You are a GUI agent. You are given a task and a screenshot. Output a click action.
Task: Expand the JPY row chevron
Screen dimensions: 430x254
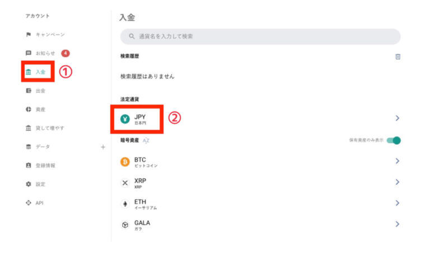397,119
